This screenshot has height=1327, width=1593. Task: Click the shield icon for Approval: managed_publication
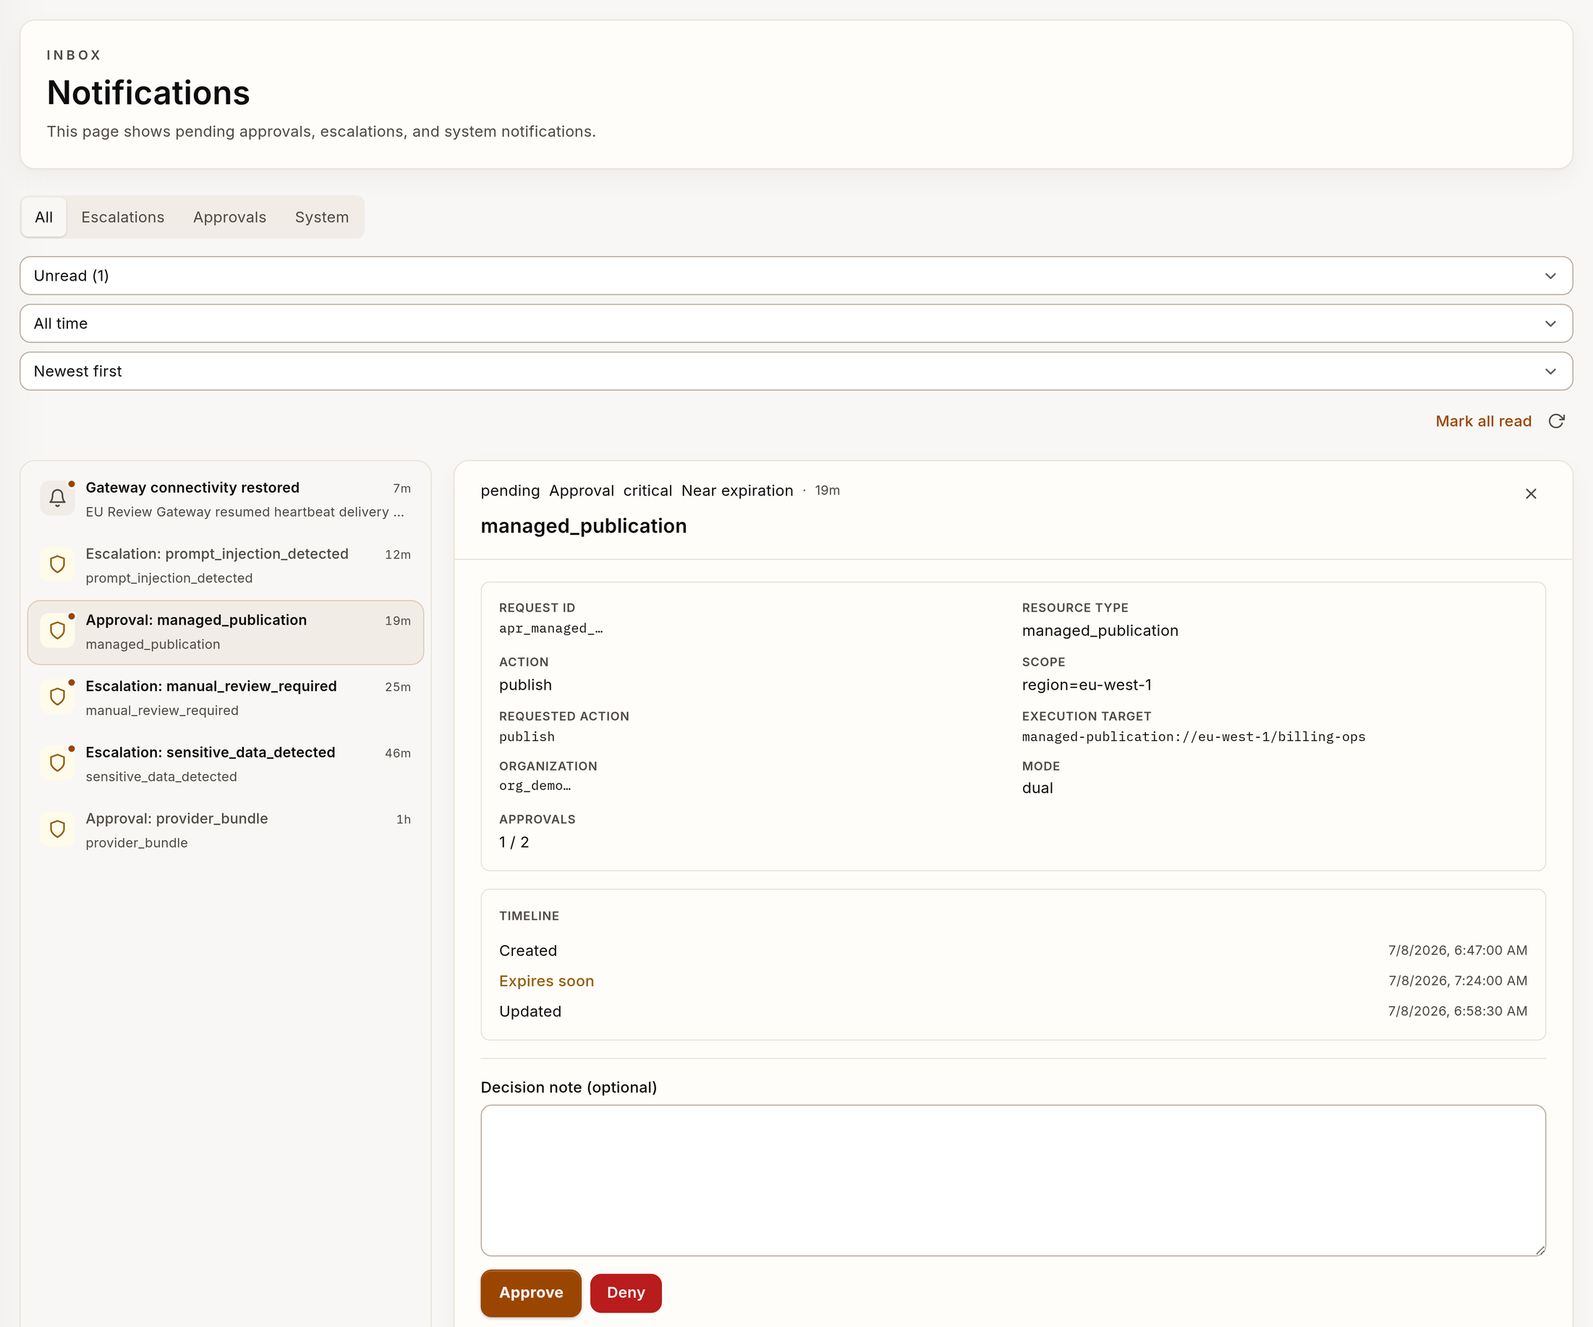[x=57, y=630]
